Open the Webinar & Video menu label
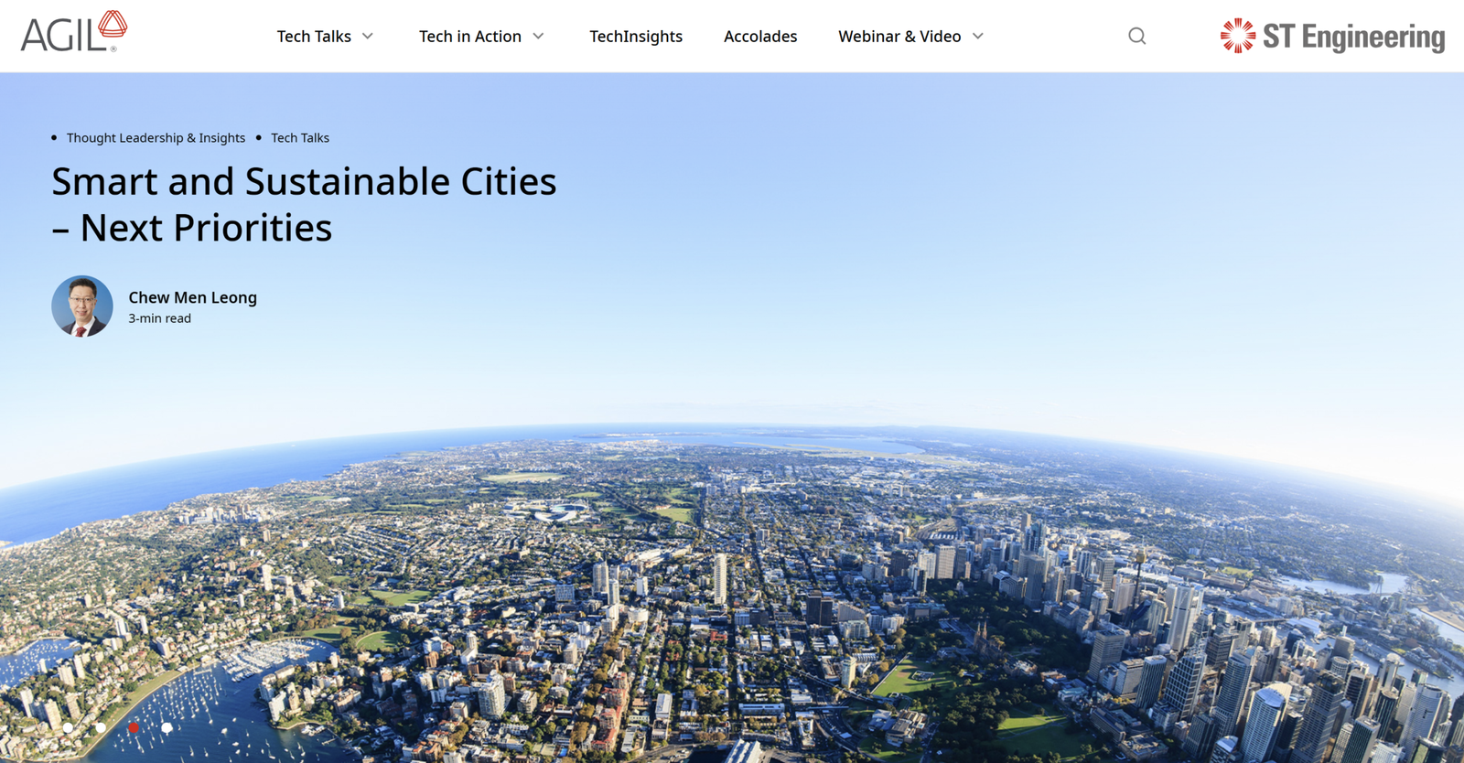Viewport: 1464px width, 763px height. pos(899,37)
